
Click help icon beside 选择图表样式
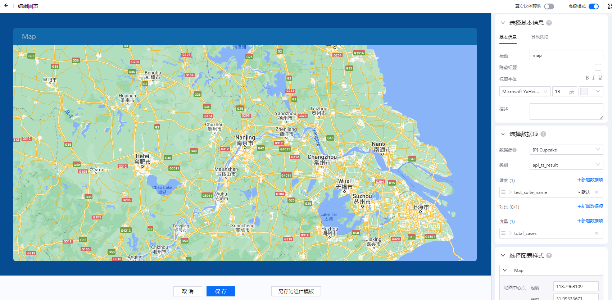tap(549, 255)
